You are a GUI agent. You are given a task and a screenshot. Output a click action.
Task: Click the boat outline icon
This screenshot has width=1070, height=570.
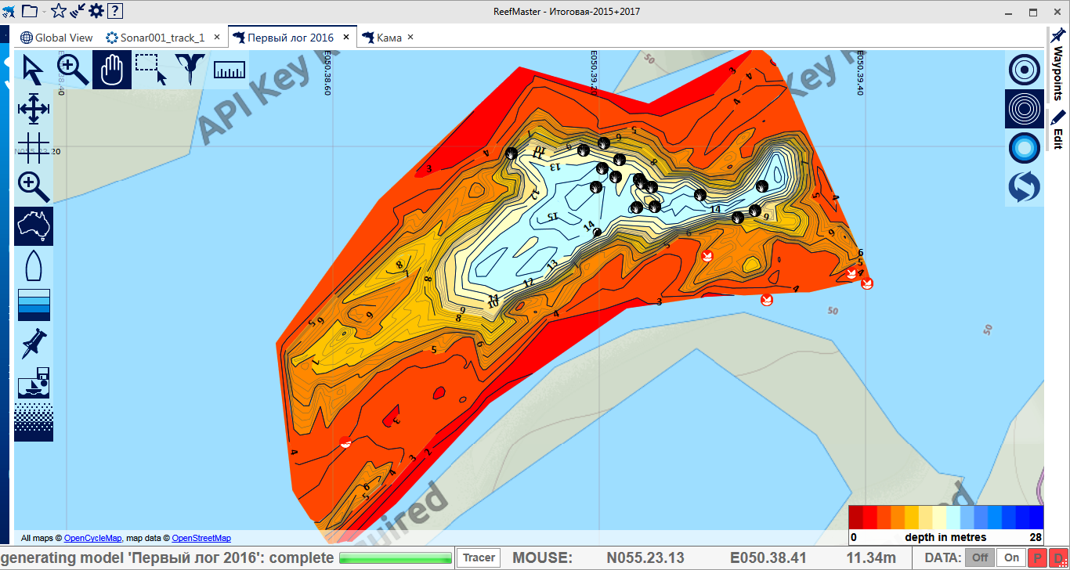(x=34, y=266)
